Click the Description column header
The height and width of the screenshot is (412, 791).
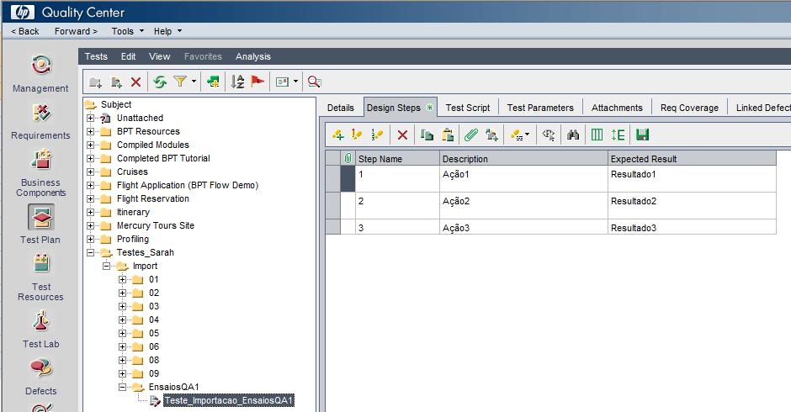523,159
